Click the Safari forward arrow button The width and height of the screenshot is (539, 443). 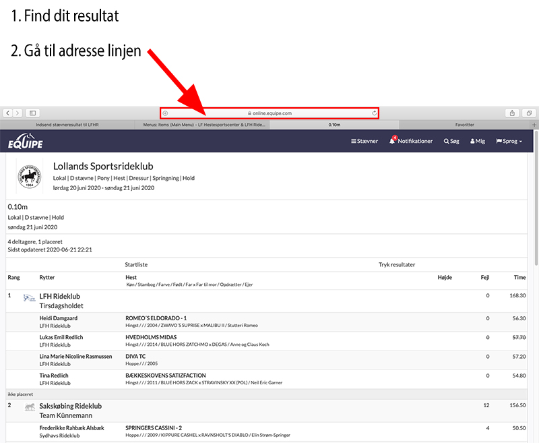tap(18, 113)
